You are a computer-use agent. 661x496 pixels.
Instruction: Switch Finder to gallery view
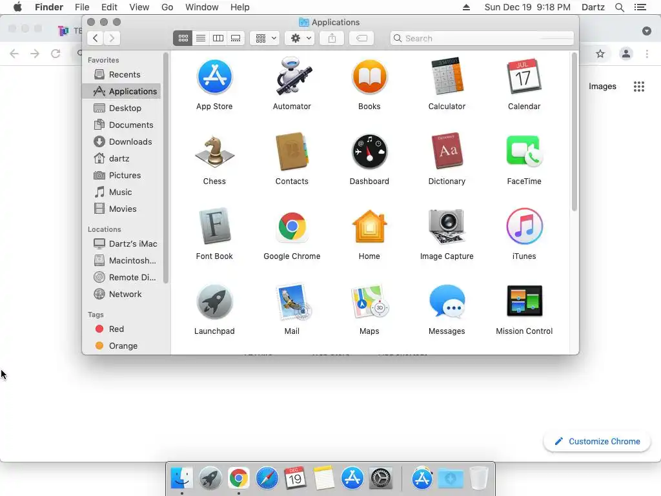tap(236, 38)
